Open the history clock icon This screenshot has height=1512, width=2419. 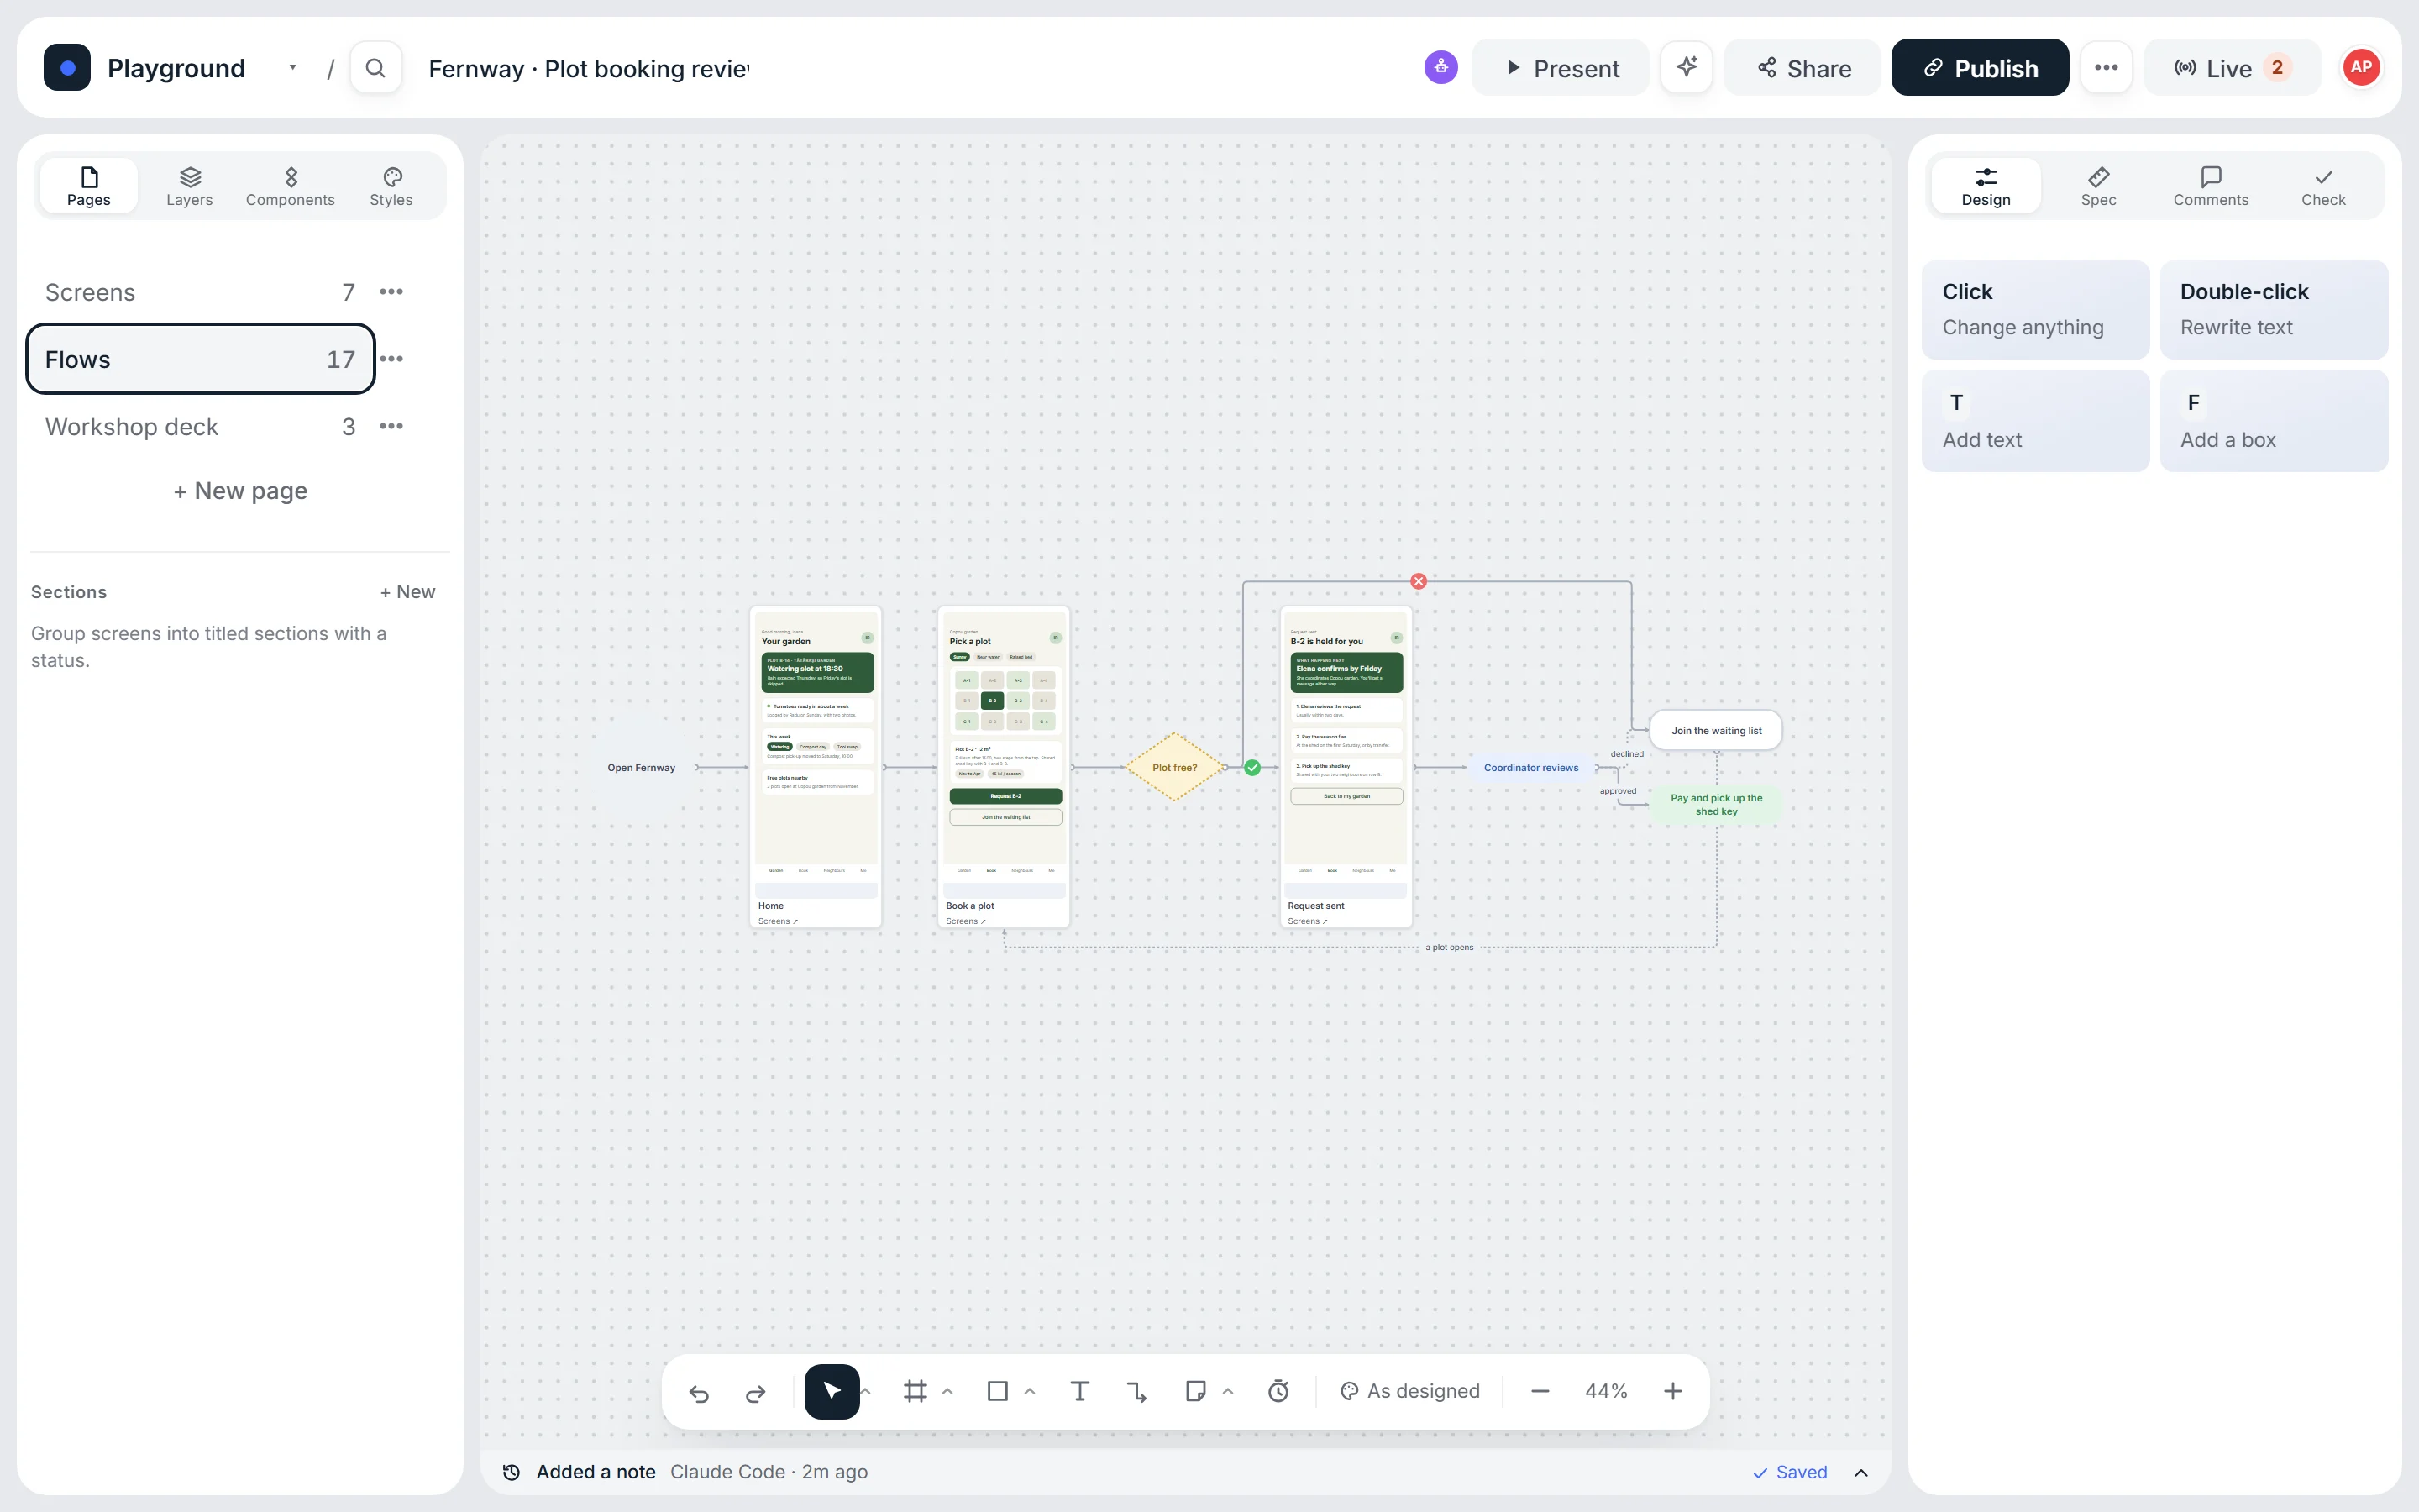(x=511, y=1472)
